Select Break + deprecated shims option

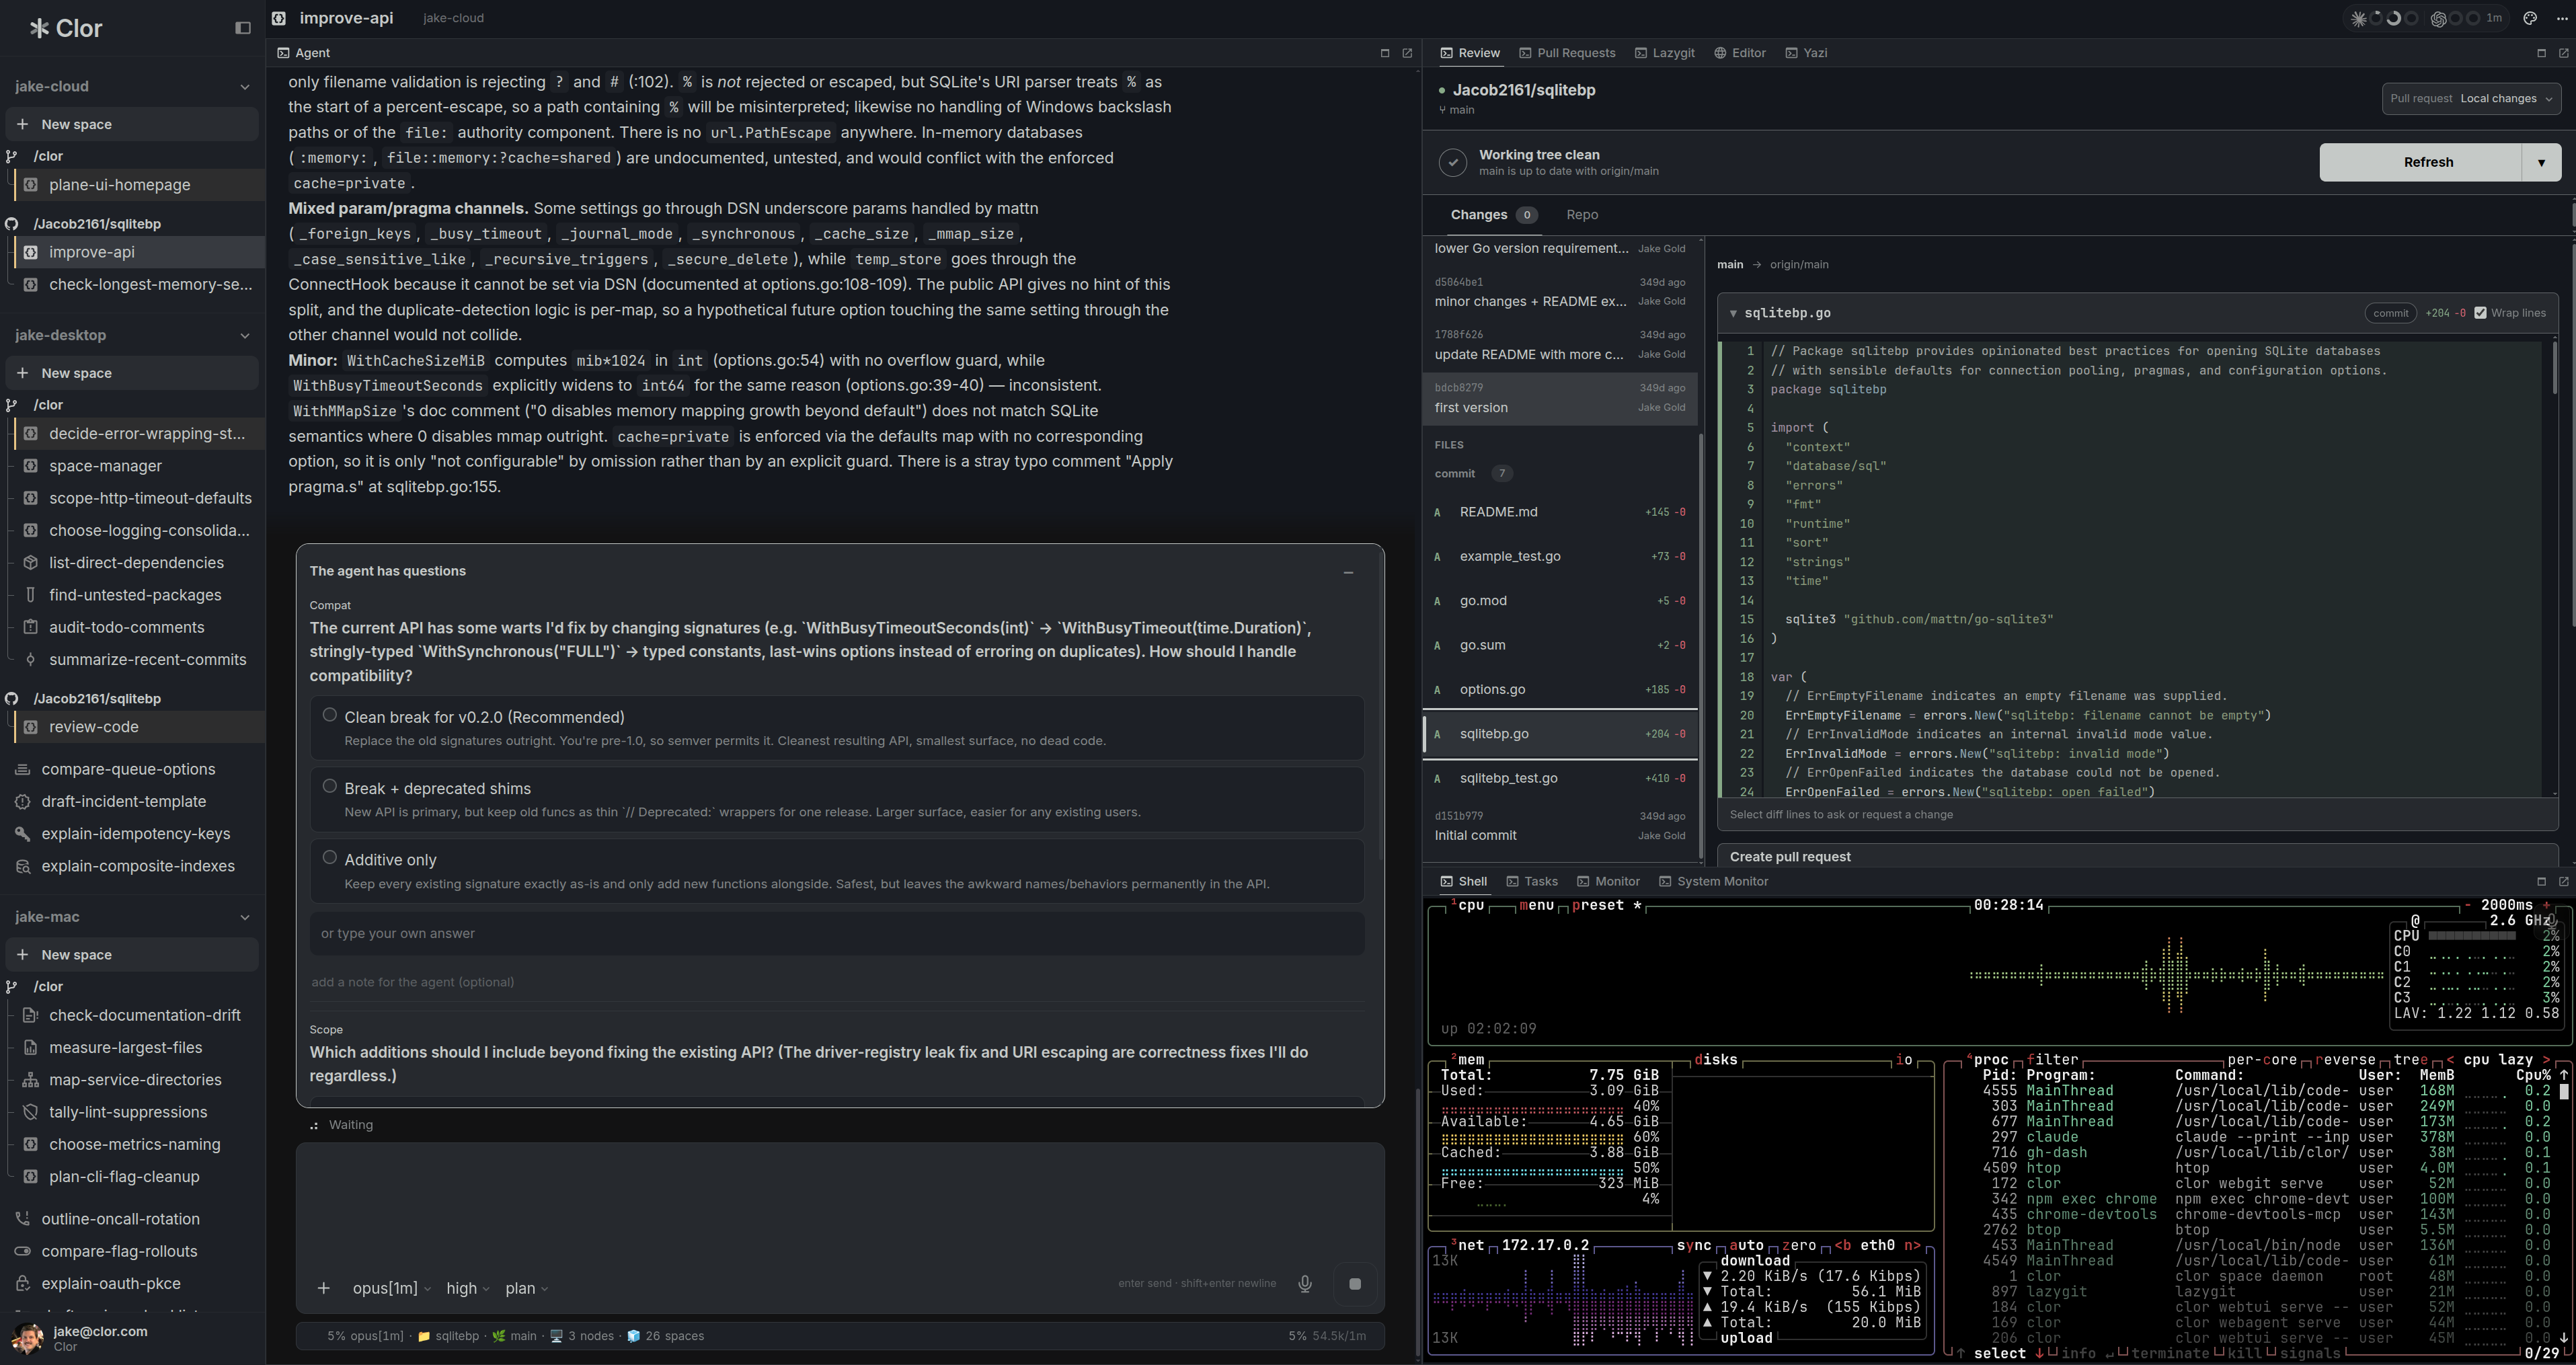[x=837, y=799]
